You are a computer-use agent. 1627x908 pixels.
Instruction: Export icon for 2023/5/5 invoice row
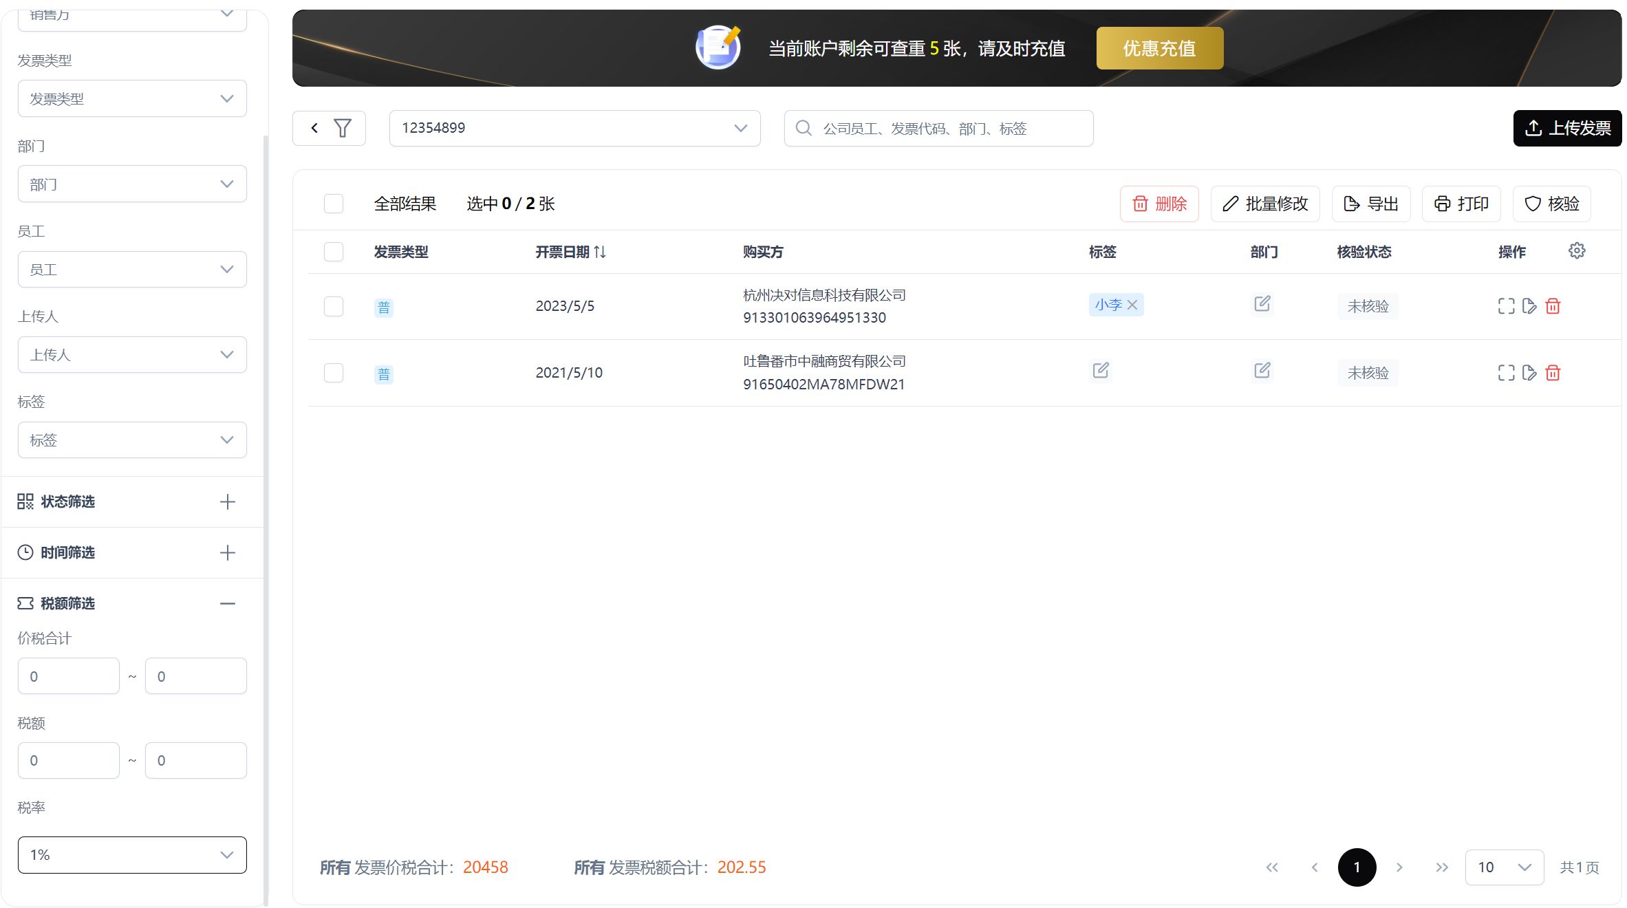(x=1529, y=306)
